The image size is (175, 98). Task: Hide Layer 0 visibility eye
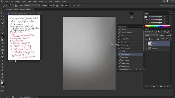tap(146, 48)
